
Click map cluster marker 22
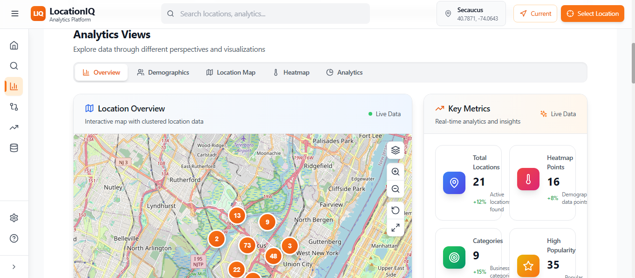click(237, 269)
